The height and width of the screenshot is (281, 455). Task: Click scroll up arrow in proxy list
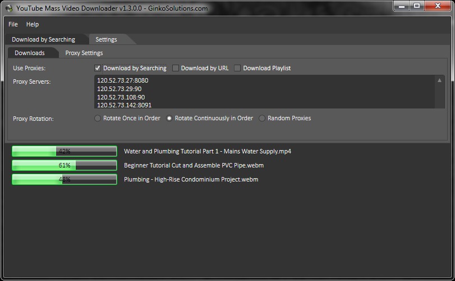(x=440, y=80)
